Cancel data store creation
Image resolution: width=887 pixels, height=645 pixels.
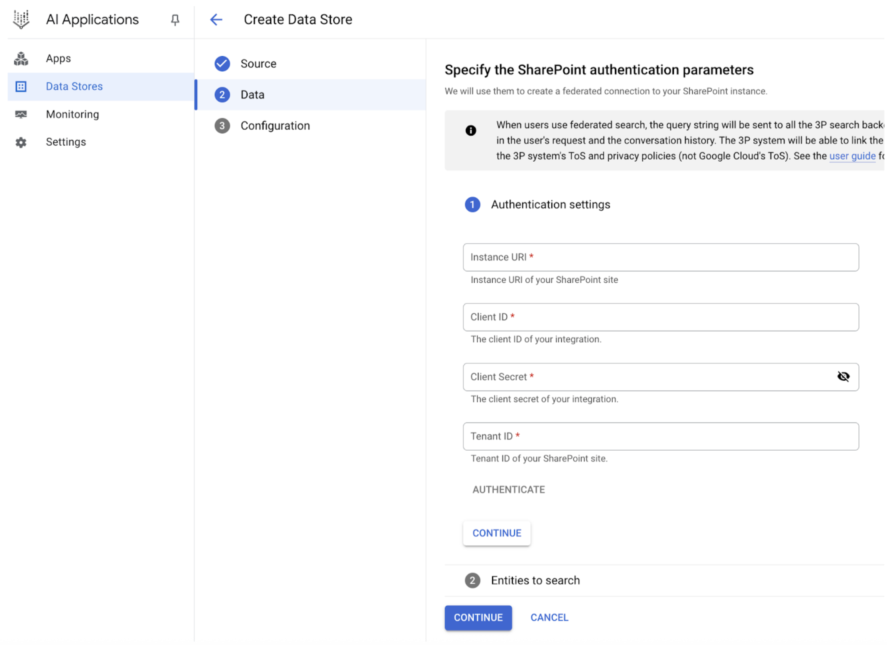click(x=549, y=618)
